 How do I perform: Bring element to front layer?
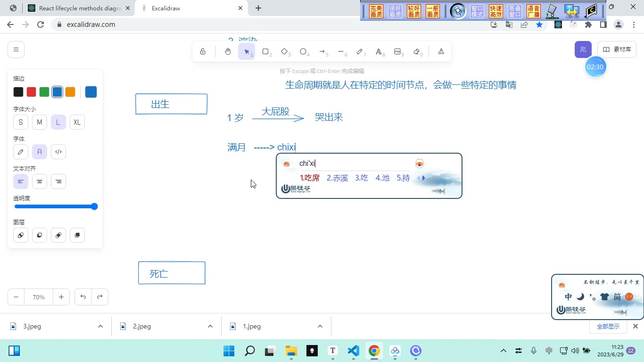(77, 235)
